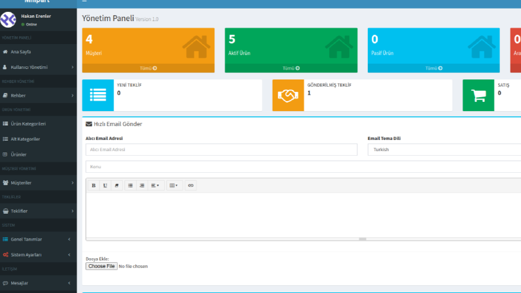521x293 pixels.
Task: Click the Choose File button
Action: click(101, 266)
